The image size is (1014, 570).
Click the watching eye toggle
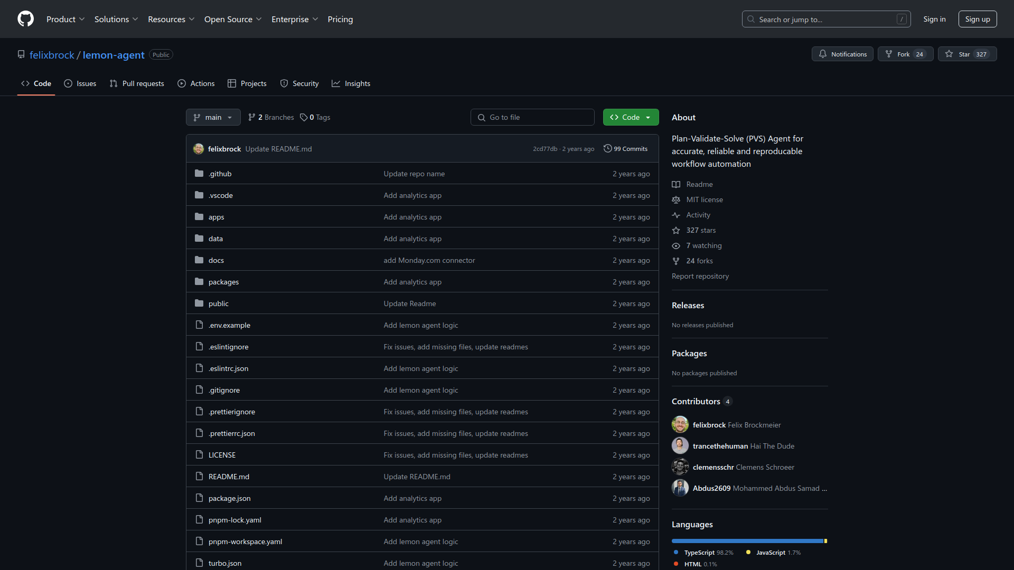point(676,246)
